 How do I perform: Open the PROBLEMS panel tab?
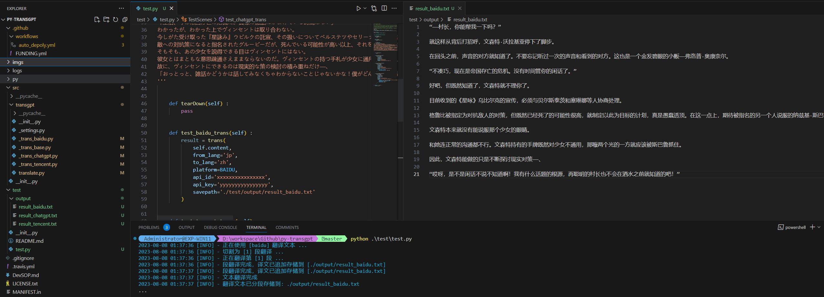(149, 227)
